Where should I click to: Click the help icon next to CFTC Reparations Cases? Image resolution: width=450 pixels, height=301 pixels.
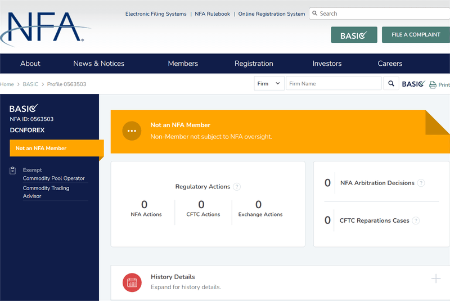point(416,221)
